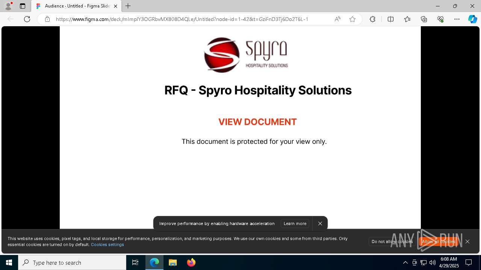The width and height of the screenshot is (481, 270).
Task: Open the clock showing 6:08 AM
Action: pos(449,262)
